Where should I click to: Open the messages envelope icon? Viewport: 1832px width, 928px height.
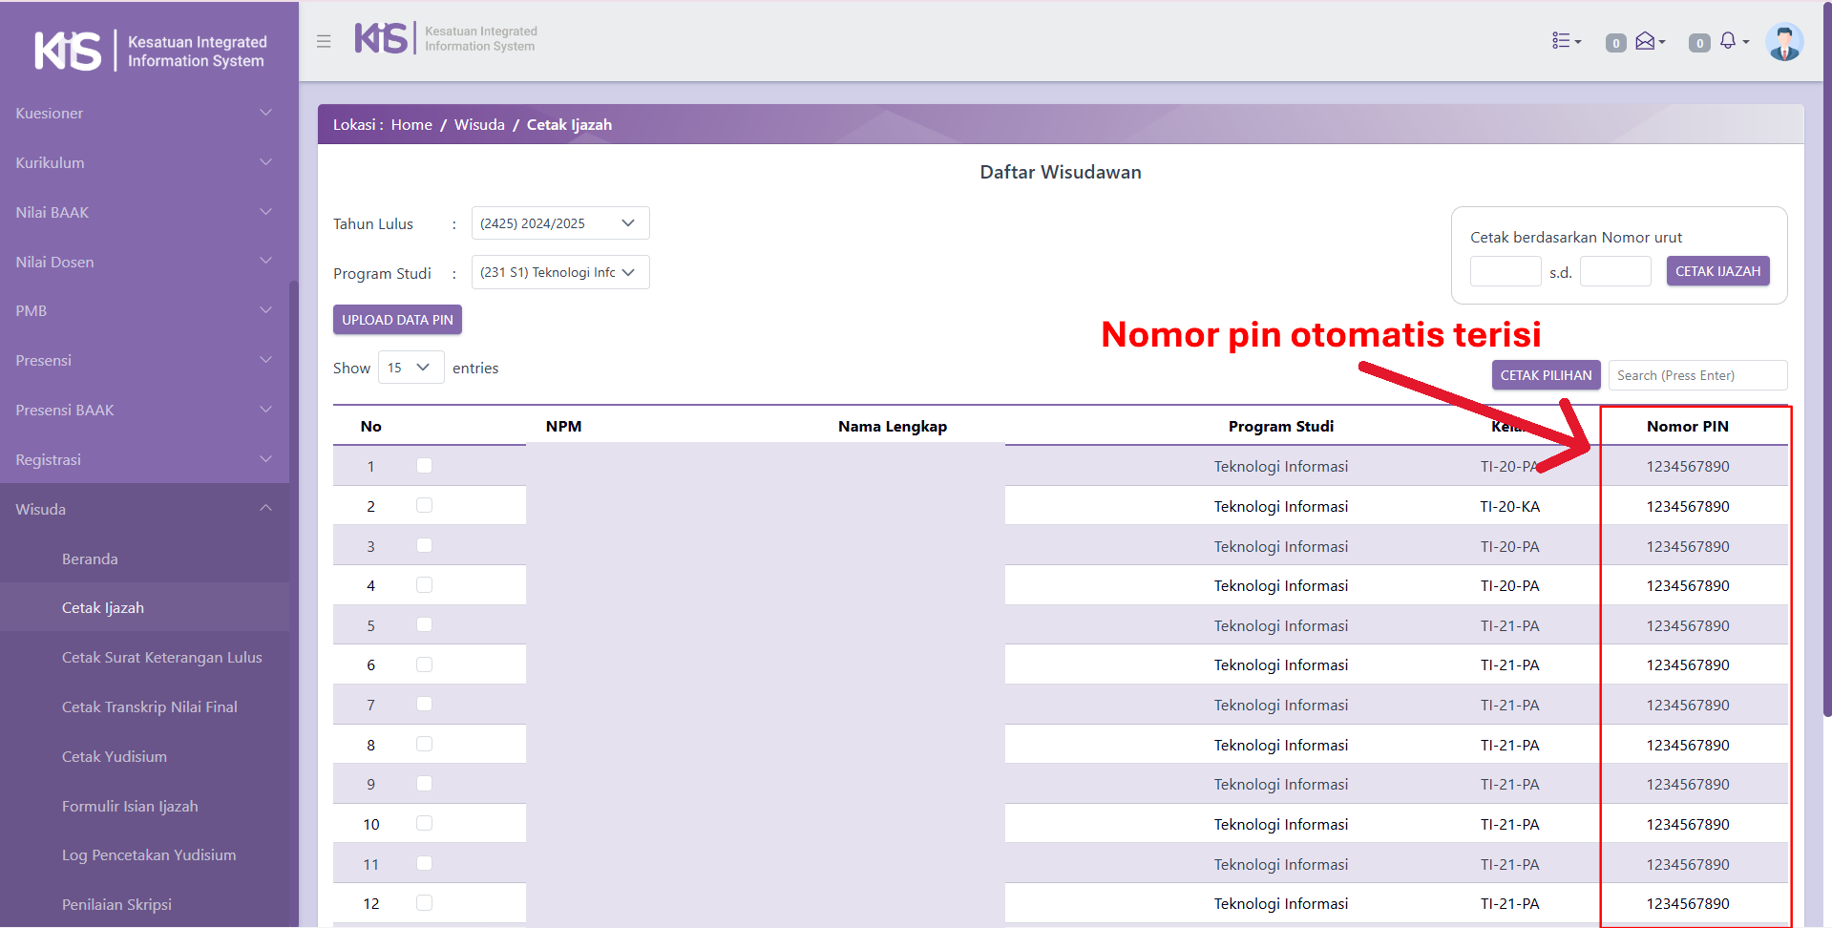click(1647, 41)
